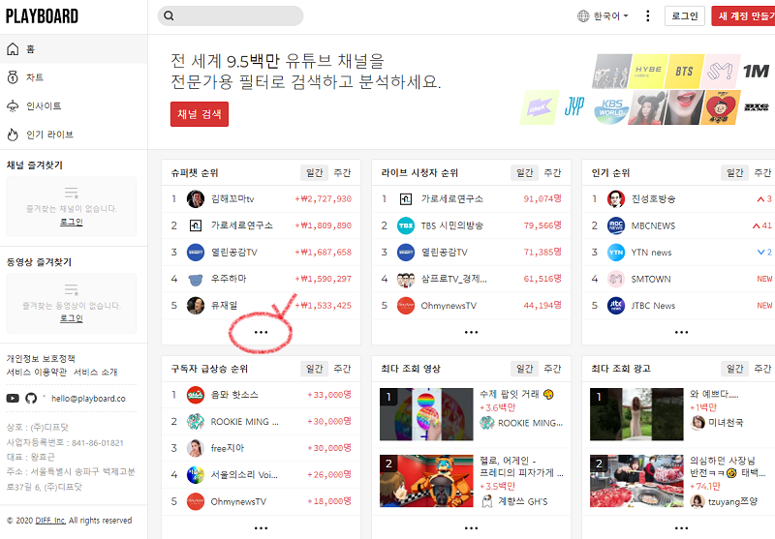Open the rank 2 ad thumbnail by tzuyang쯔양

pyautogui.click(x=636, y=481)
